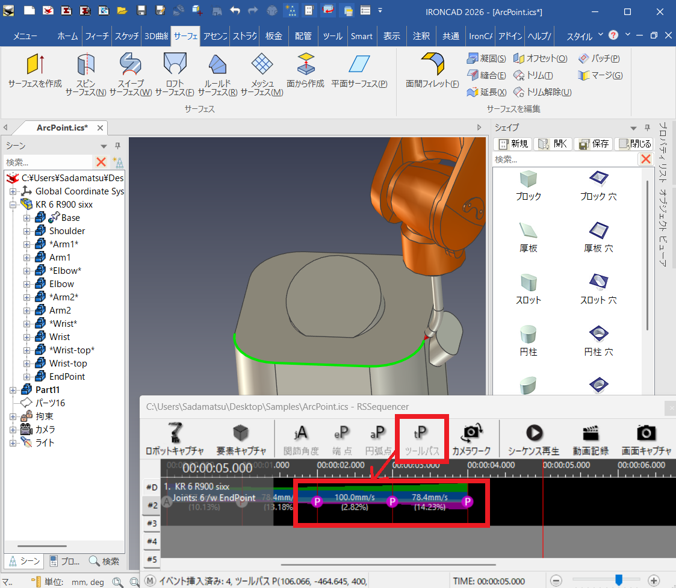Click the マージ(G) surface command
Image resolution: width=676 pixels, height=588 pixels.
tap(600, 75)
